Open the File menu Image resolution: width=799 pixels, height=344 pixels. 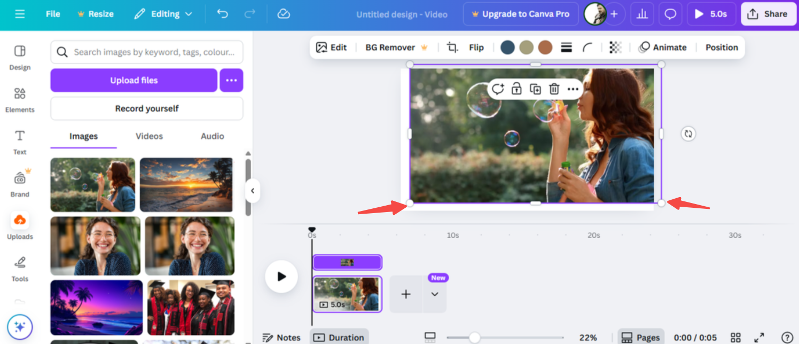click(53, 14)
